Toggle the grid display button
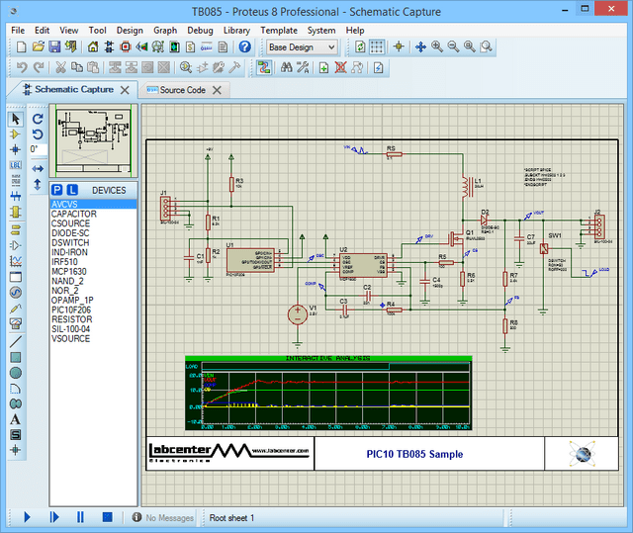 376,46
